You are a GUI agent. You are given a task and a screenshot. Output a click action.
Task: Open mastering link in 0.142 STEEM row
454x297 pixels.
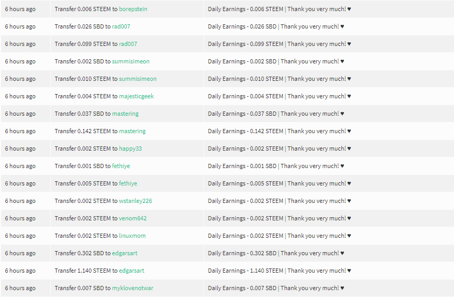click(132, 131)
